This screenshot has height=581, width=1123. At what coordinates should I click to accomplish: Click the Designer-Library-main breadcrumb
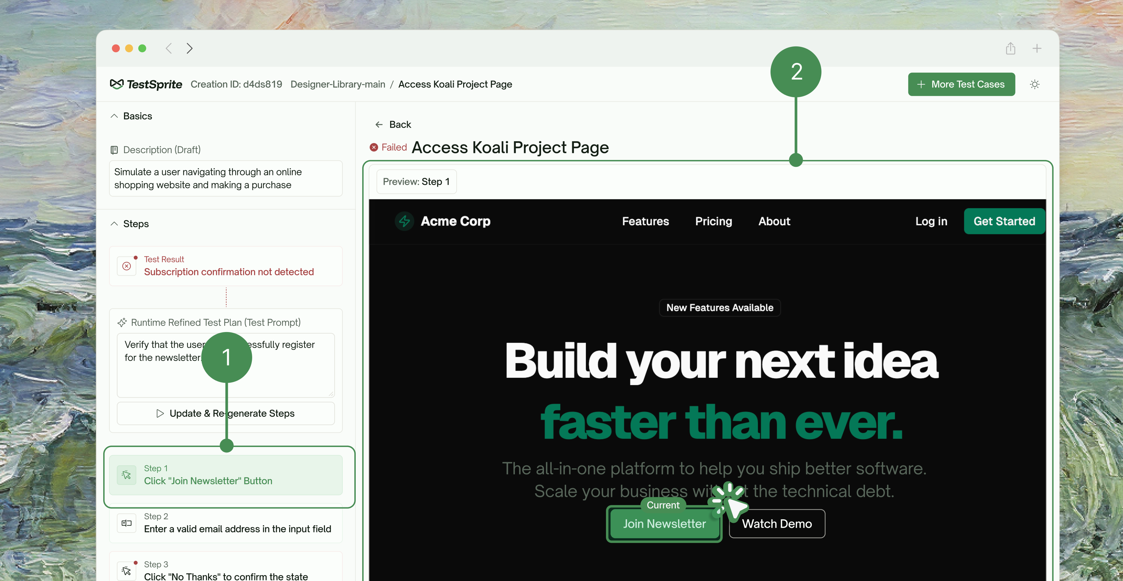pos(338,84)
